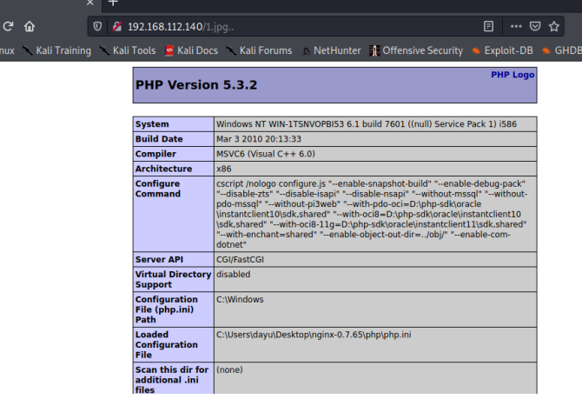Open the Kali Docs bookmark

click(191, 50)
